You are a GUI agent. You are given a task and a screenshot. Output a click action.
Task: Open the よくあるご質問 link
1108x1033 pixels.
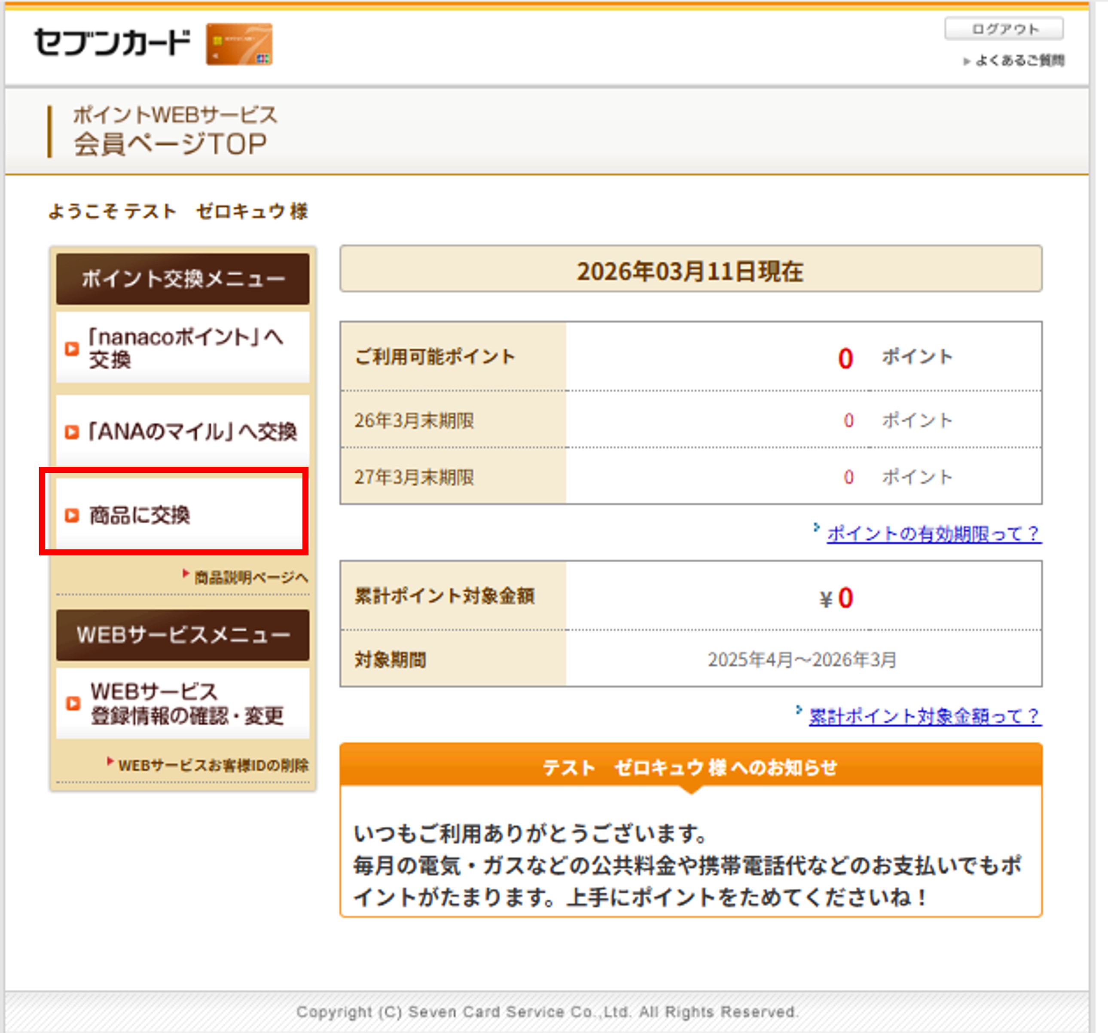pyautogui.click(x=1019, y=60)
